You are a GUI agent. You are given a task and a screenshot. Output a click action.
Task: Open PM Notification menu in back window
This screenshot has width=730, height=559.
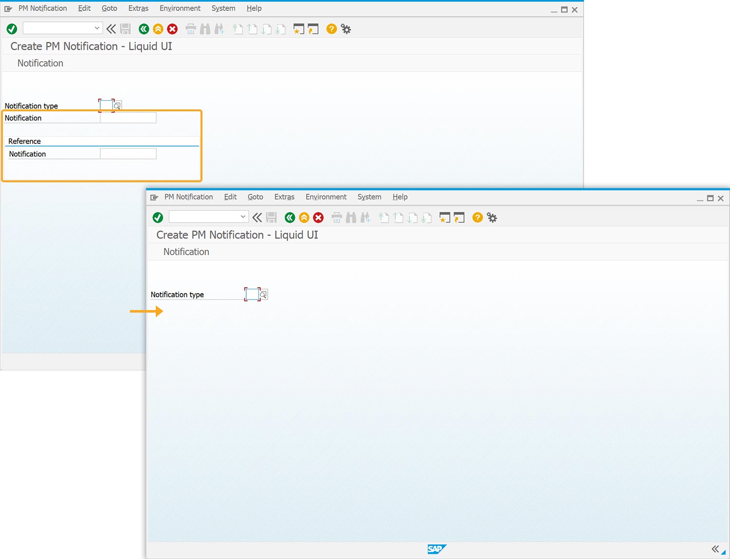coord(43,8)
